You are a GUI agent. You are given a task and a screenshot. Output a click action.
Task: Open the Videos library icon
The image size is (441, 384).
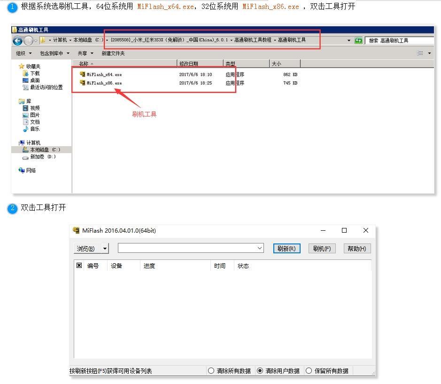coord(26,108)
